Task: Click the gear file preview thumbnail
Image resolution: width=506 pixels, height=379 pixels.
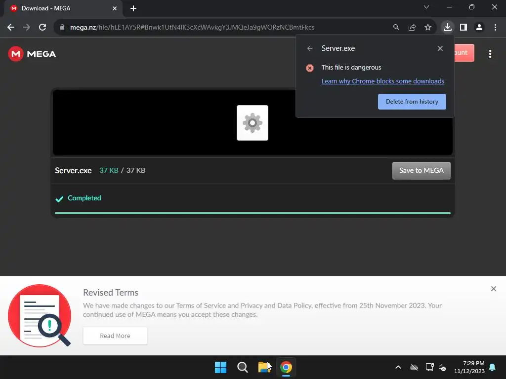Action: pos(253,123)
